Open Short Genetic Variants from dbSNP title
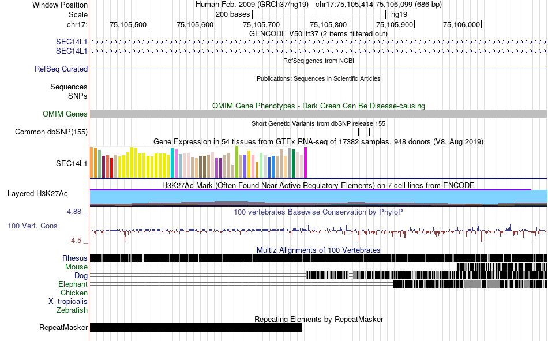548x341 pixels. click(318, 124)
